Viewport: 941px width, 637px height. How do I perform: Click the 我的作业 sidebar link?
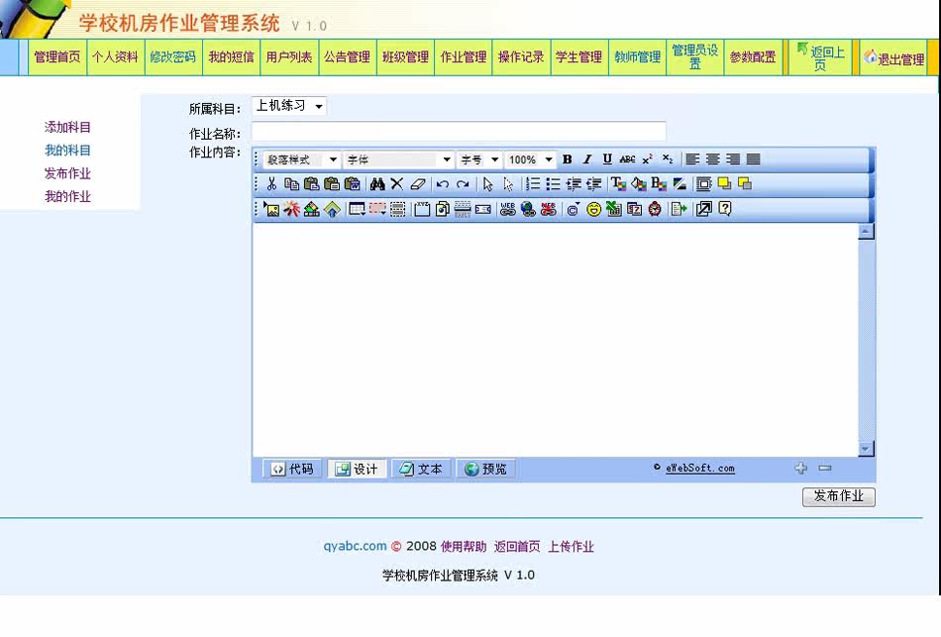67,196
